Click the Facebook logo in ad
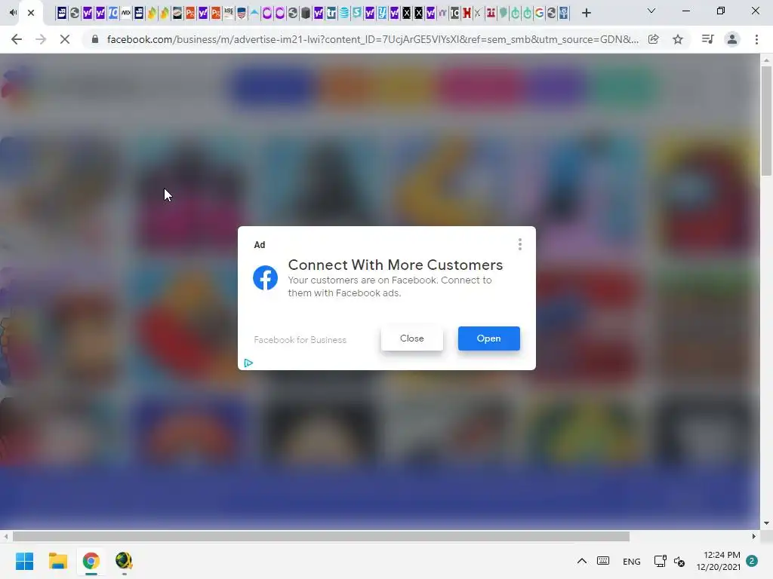 (x=265, y=277)
